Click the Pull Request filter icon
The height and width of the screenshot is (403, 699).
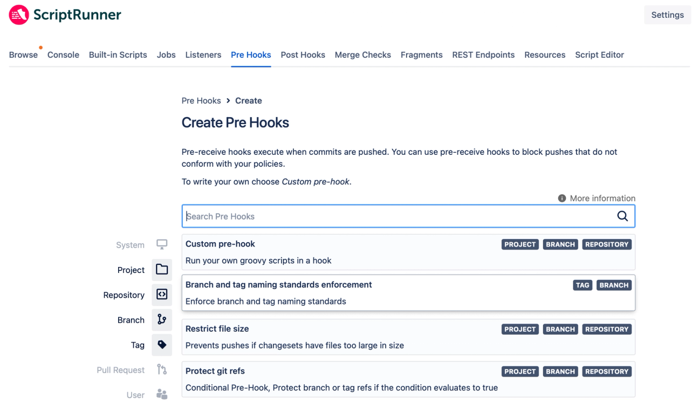[162, 370]
